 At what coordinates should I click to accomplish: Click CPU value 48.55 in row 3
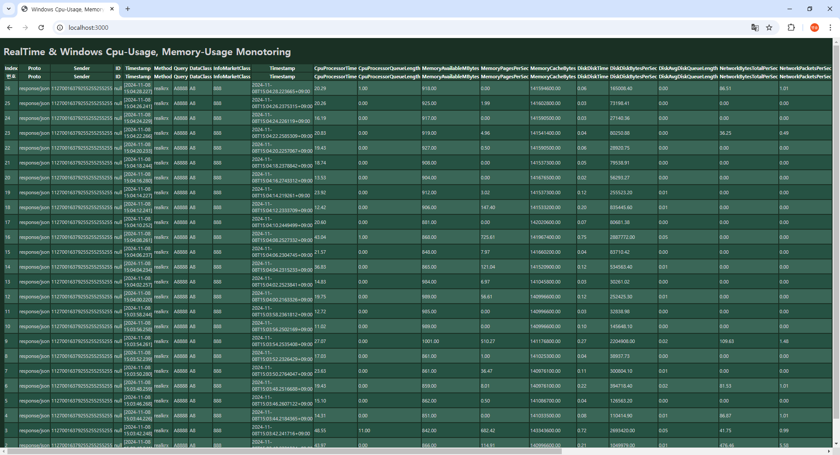[320, 430]
